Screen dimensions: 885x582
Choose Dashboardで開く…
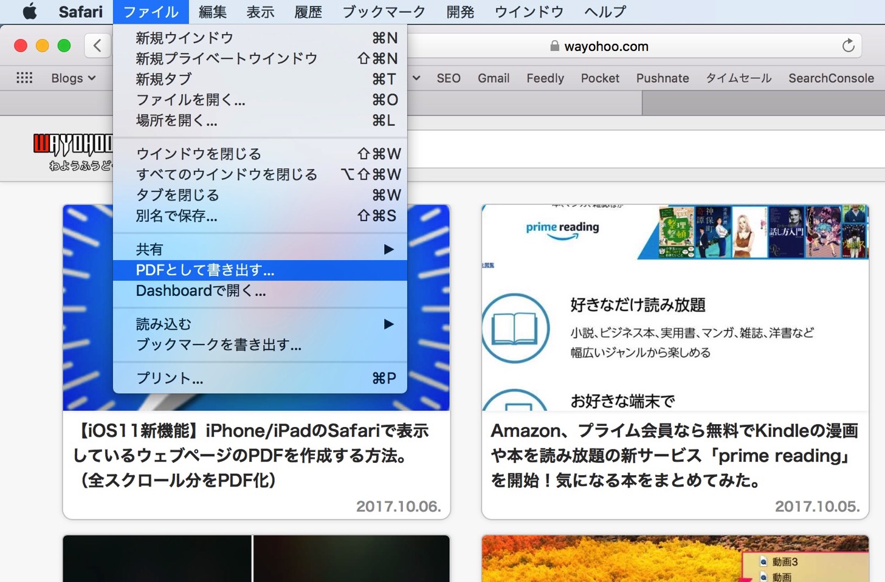(x=260, y=290)
